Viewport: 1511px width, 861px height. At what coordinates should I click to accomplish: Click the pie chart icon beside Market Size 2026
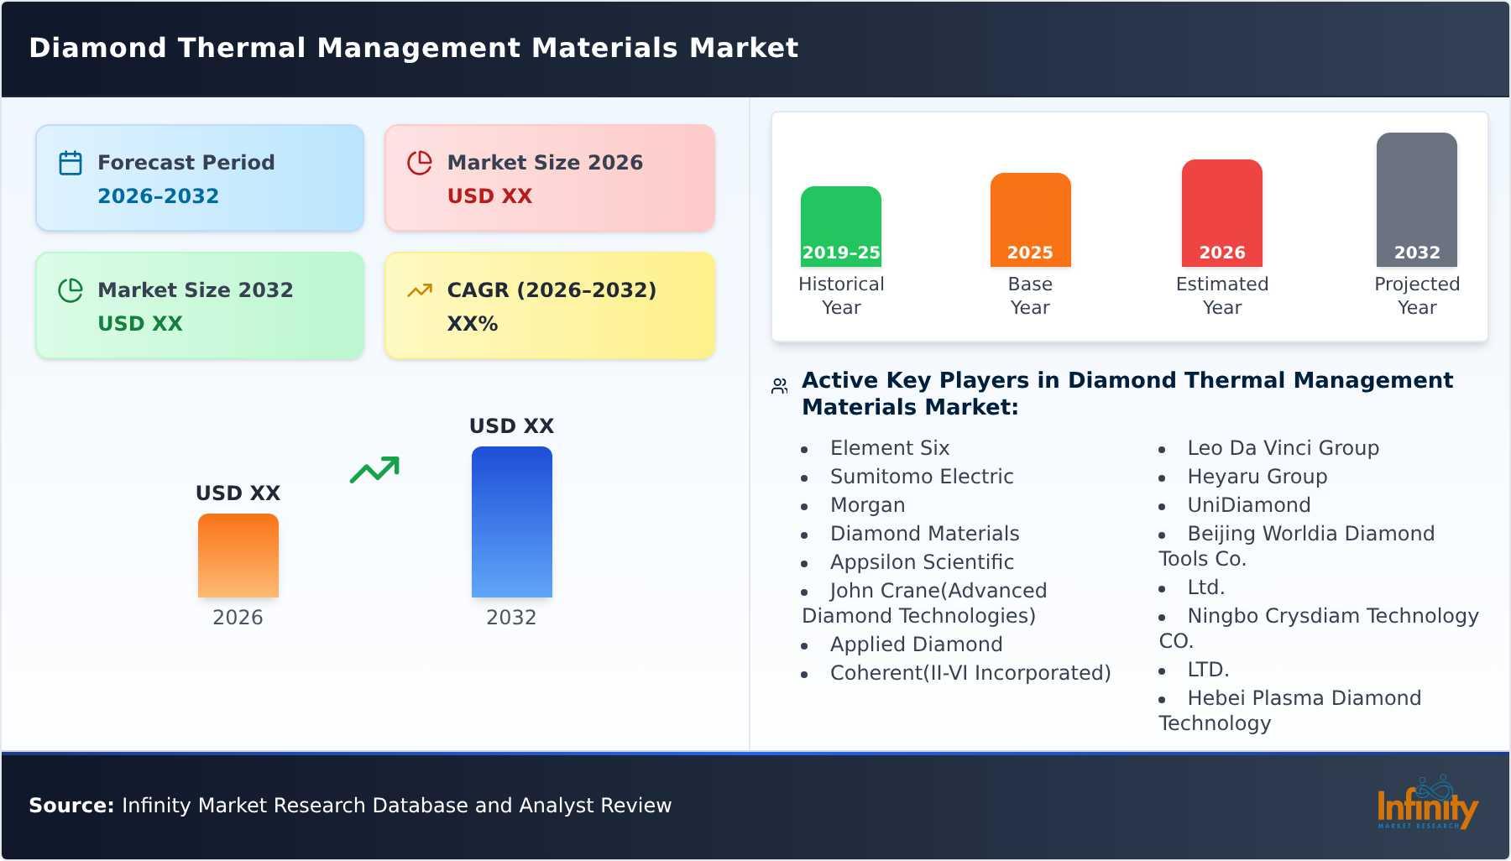click(420, 163)
